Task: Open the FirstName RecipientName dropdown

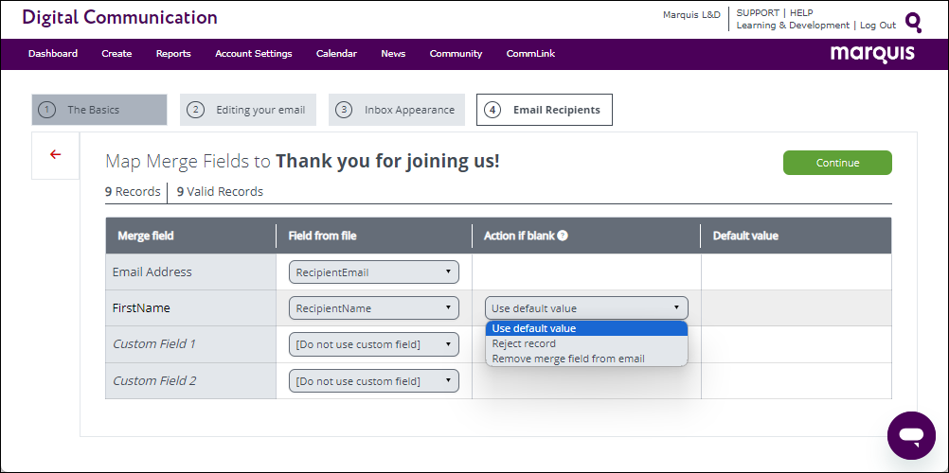Action: pyautogui.click(x=373, y=308)
